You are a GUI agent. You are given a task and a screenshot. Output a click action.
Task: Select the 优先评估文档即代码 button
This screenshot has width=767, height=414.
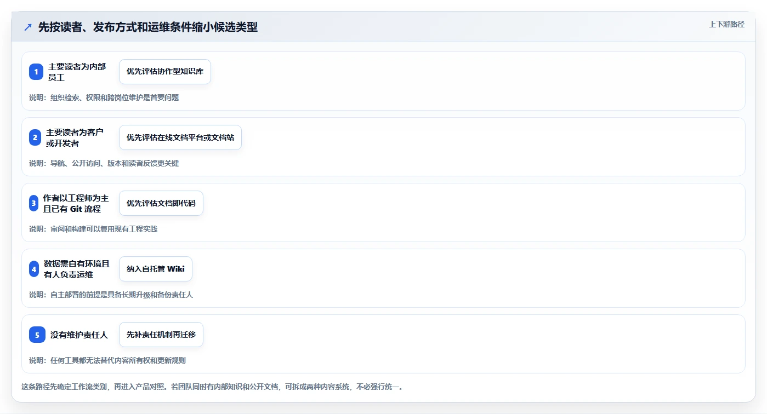pos(161,203)
